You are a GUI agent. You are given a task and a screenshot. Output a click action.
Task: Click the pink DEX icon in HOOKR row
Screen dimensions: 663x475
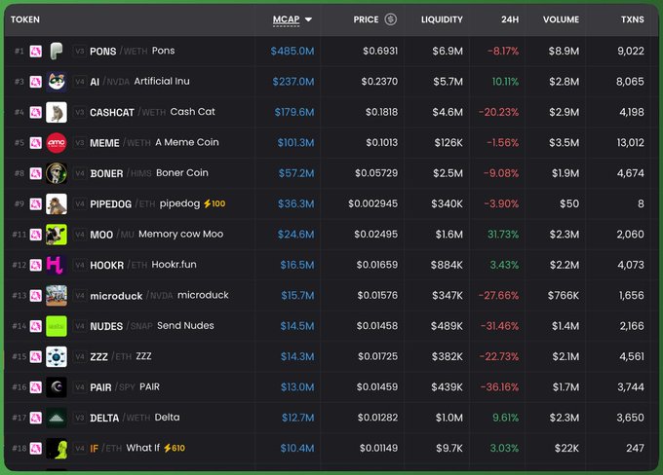pos(35,265)
